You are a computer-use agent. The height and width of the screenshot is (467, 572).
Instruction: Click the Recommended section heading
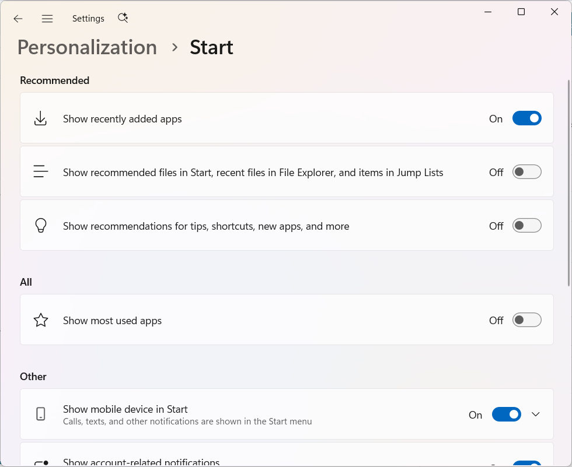pos(55,80)
